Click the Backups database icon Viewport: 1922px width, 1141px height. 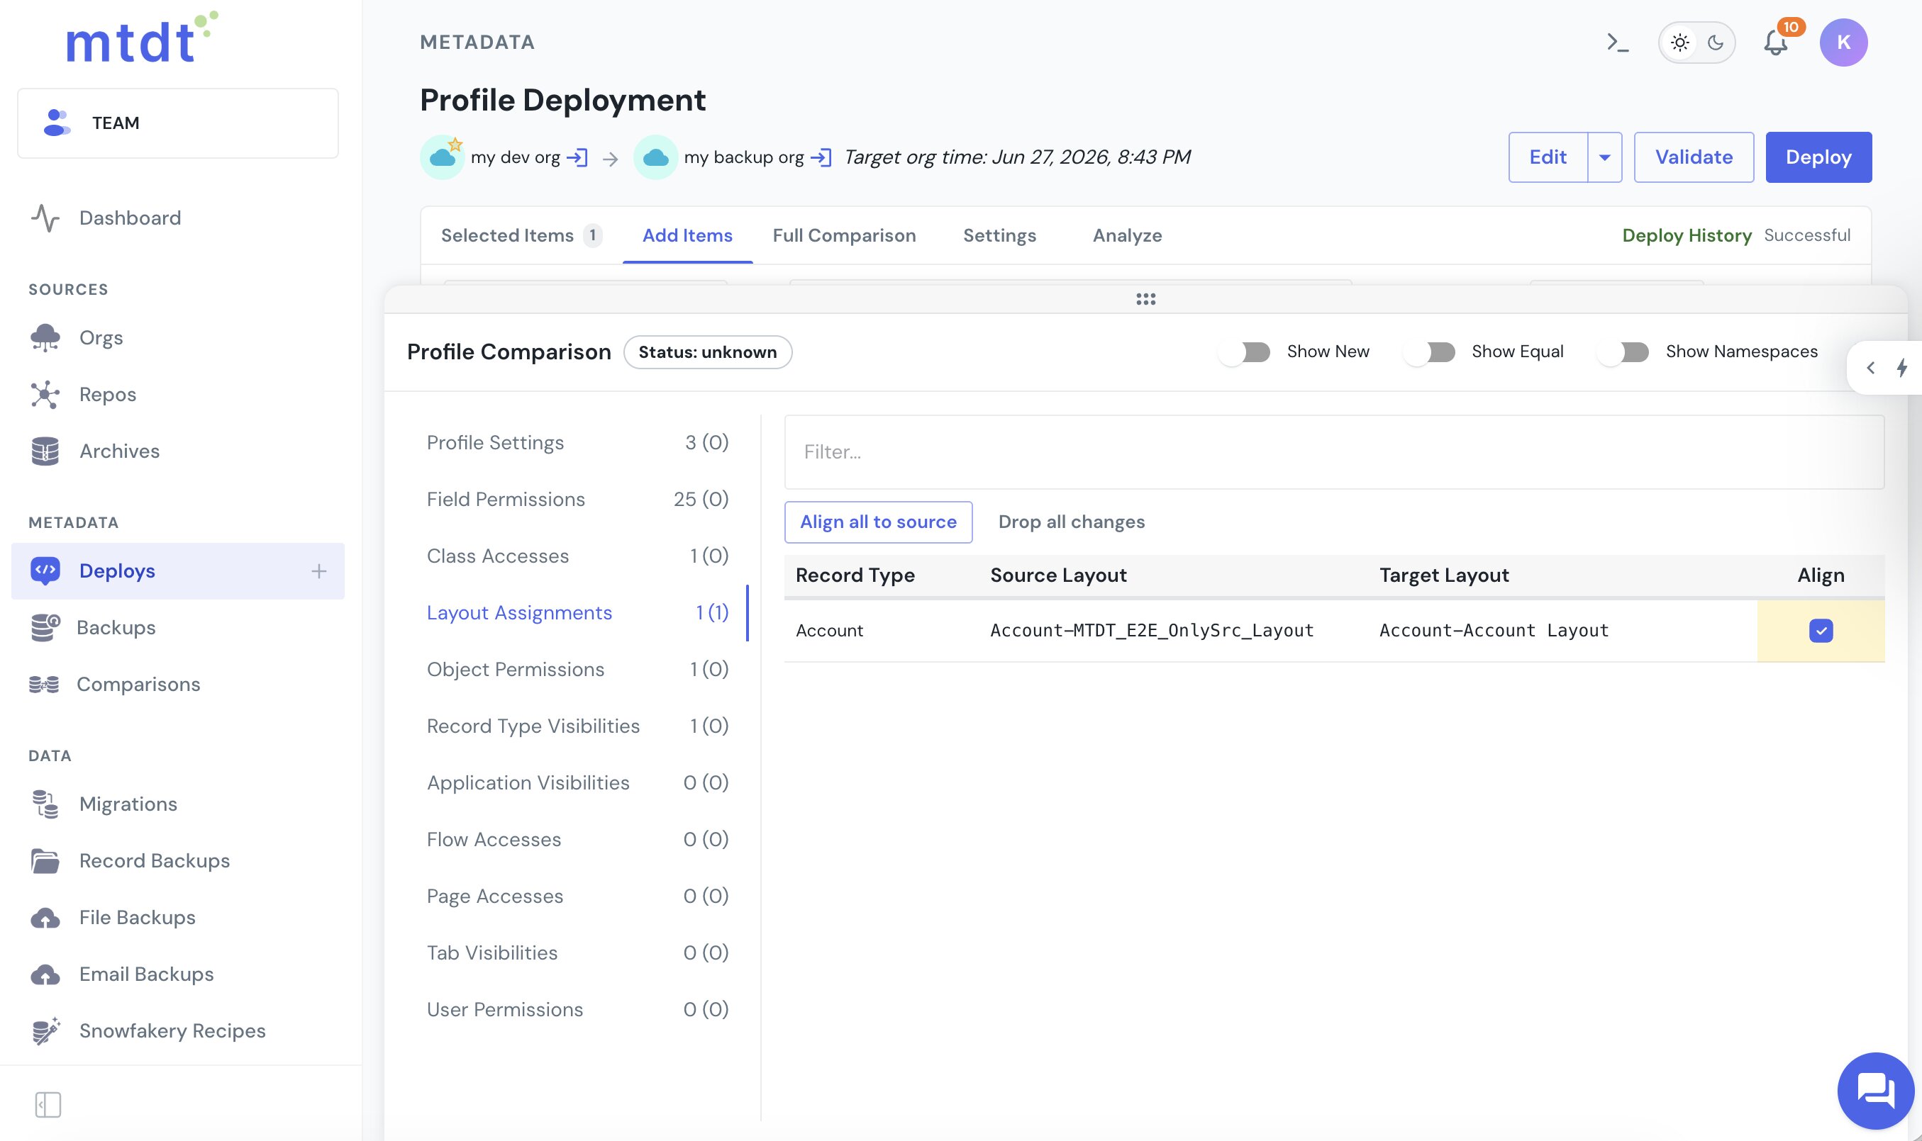coord(45,627)
